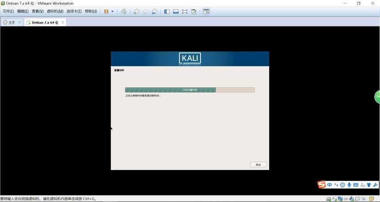380x202 pixels.
Task: Open the 查看(V) menu
Action: pyautogui.click(x=38, y=11)
